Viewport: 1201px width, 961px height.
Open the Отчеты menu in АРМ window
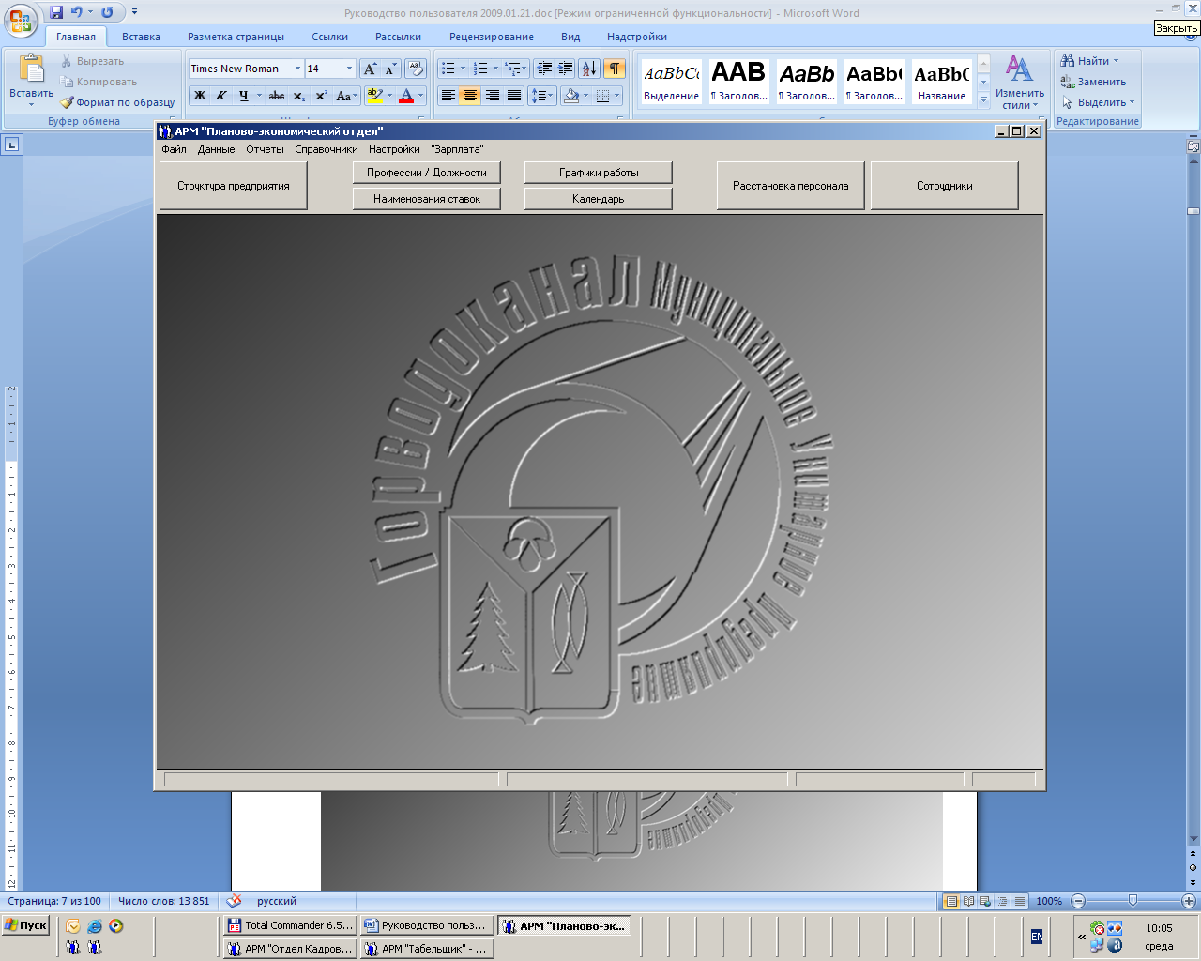[265, 149]
